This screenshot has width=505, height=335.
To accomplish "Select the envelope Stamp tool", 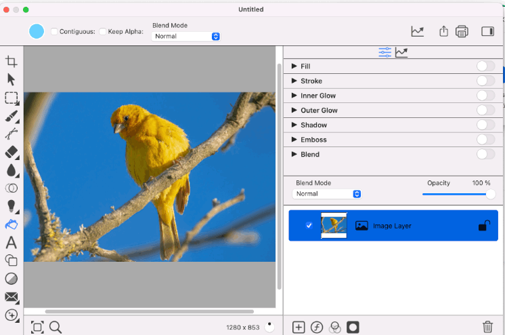I will pyautogui.click(x=12, y=297).
